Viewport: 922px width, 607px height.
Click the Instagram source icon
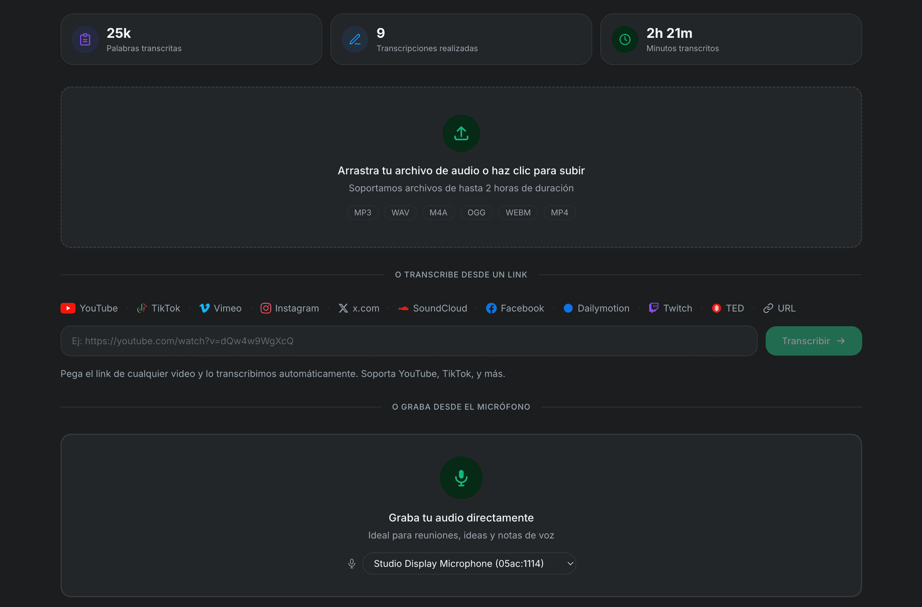(290, 308)
